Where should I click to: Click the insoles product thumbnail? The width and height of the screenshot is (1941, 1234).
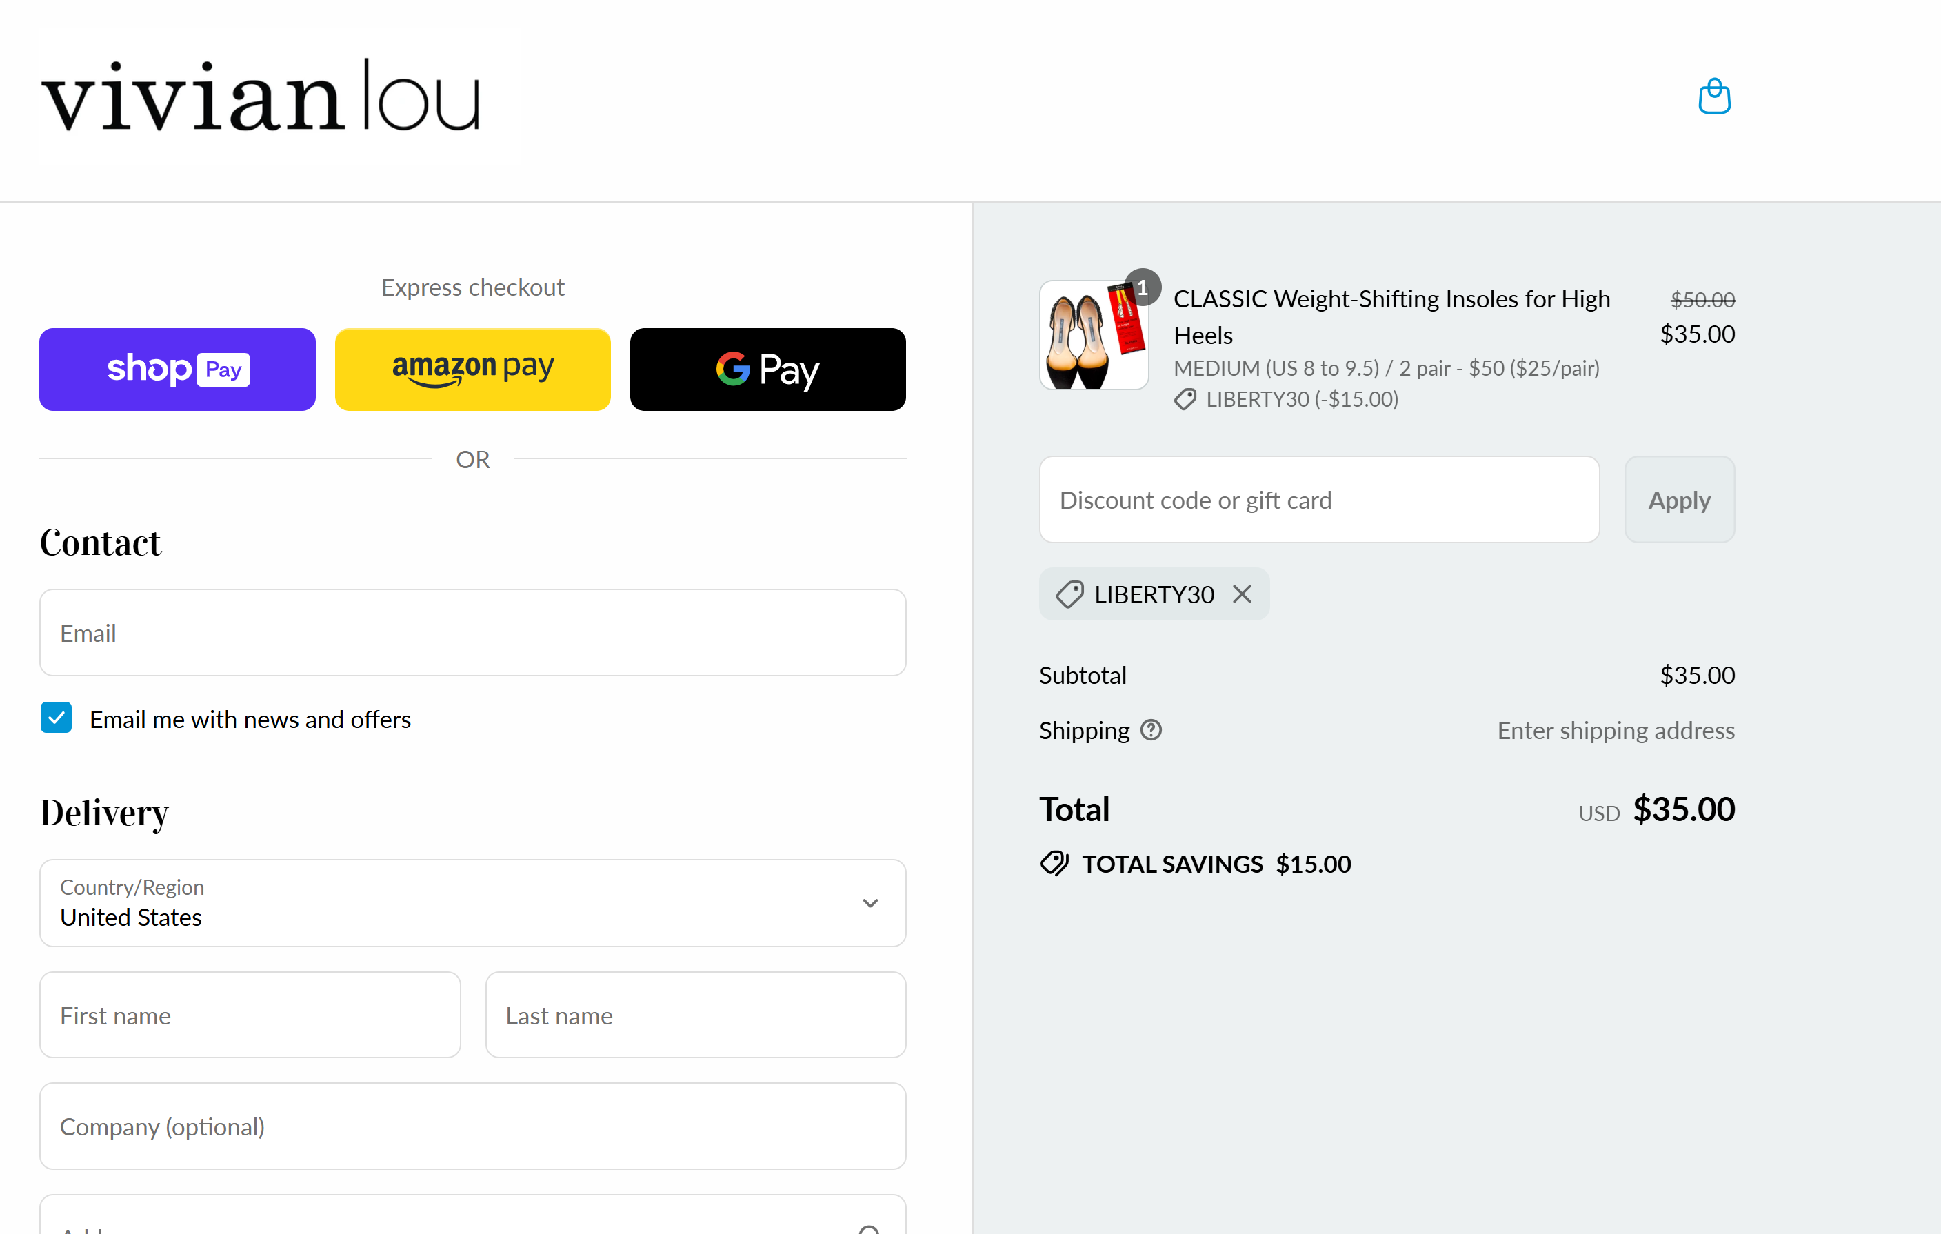(1094, 335)
